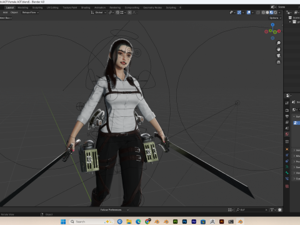Toggle viewport overlays display

point(249,12)
